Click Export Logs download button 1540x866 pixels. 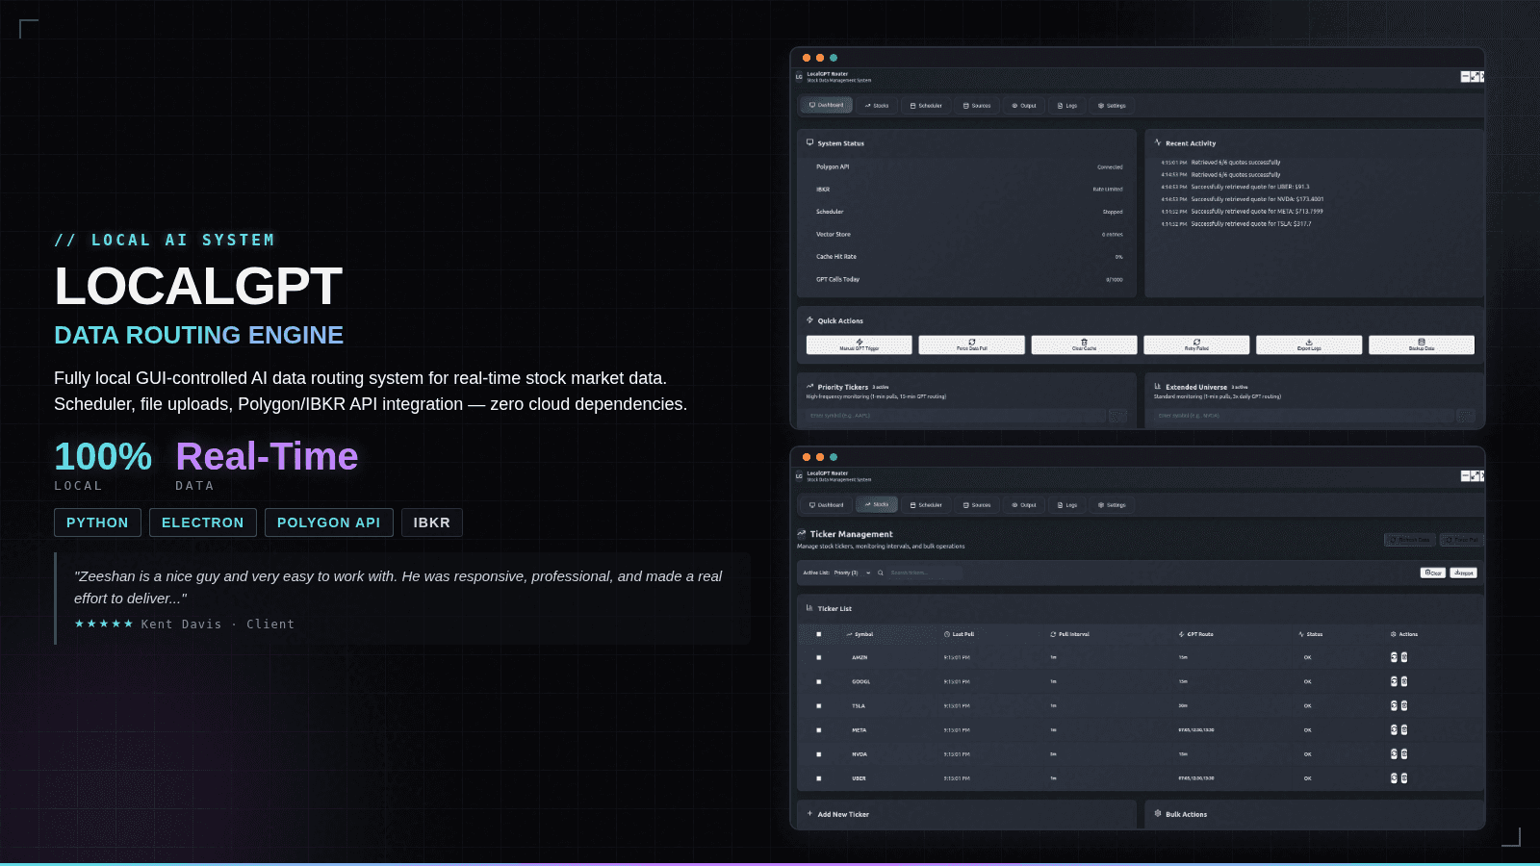[1309, 344]
